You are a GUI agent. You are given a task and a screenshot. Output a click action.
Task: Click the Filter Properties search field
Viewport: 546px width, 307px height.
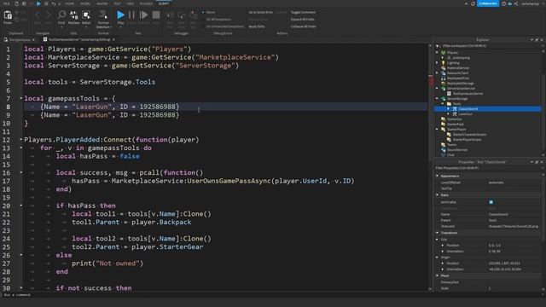point(487,168)
